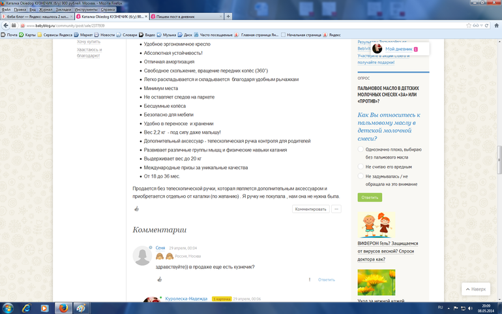
Task: Open Карты bookmark
Action: point(27,35)
